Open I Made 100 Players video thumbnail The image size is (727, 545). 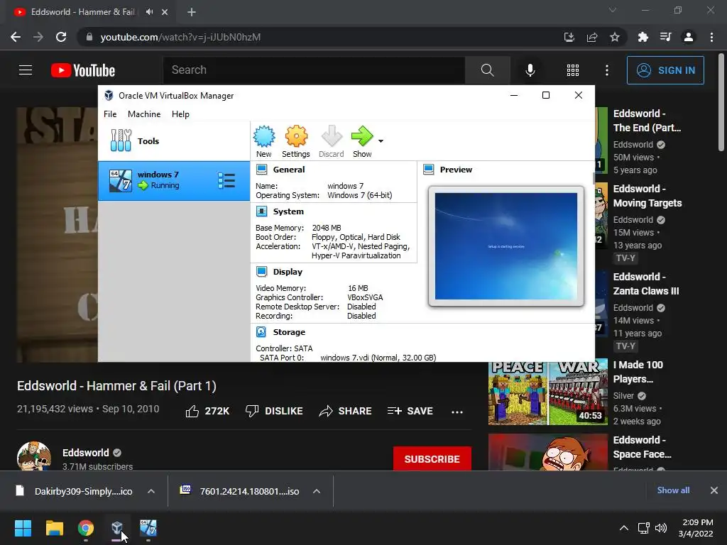(x=547, y=392)
